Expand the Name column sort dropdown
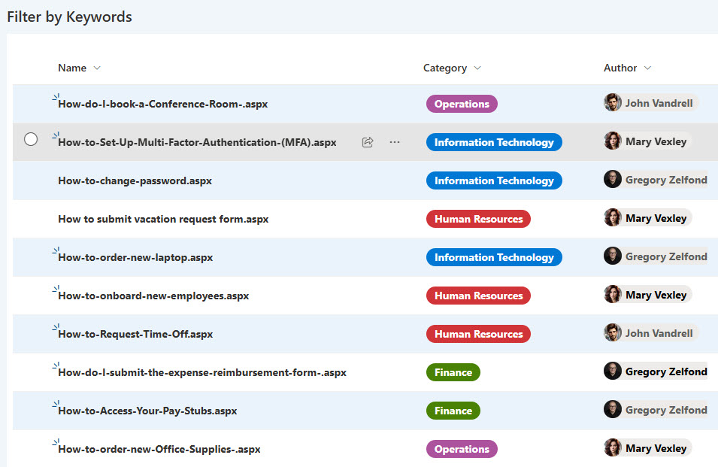Viewport: 718px width, 467px height. point(97,68)
